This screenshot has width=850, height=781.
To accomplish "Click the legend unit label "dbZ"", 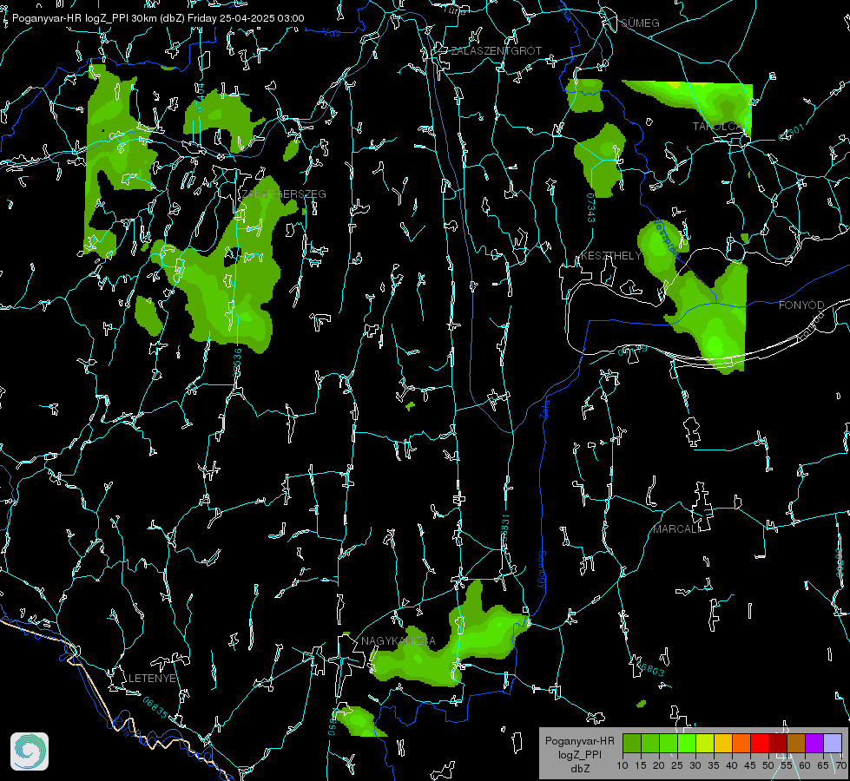I will point(579,769).
